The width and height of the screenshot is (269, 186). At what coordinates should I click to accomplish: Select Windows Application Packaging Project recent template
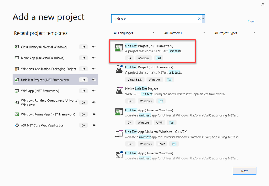pos(55,69)
